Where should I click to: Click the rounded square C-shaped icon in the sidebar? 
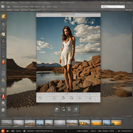(x=3, y=74)
